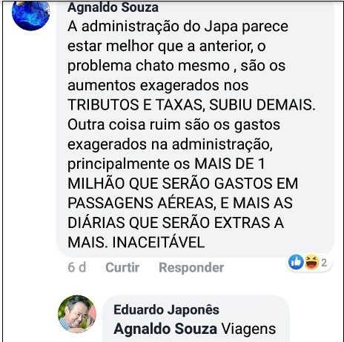Click the TRIBUTOS E TAXAS text
This screenshot has width=344, height=342.
point(135,104)
